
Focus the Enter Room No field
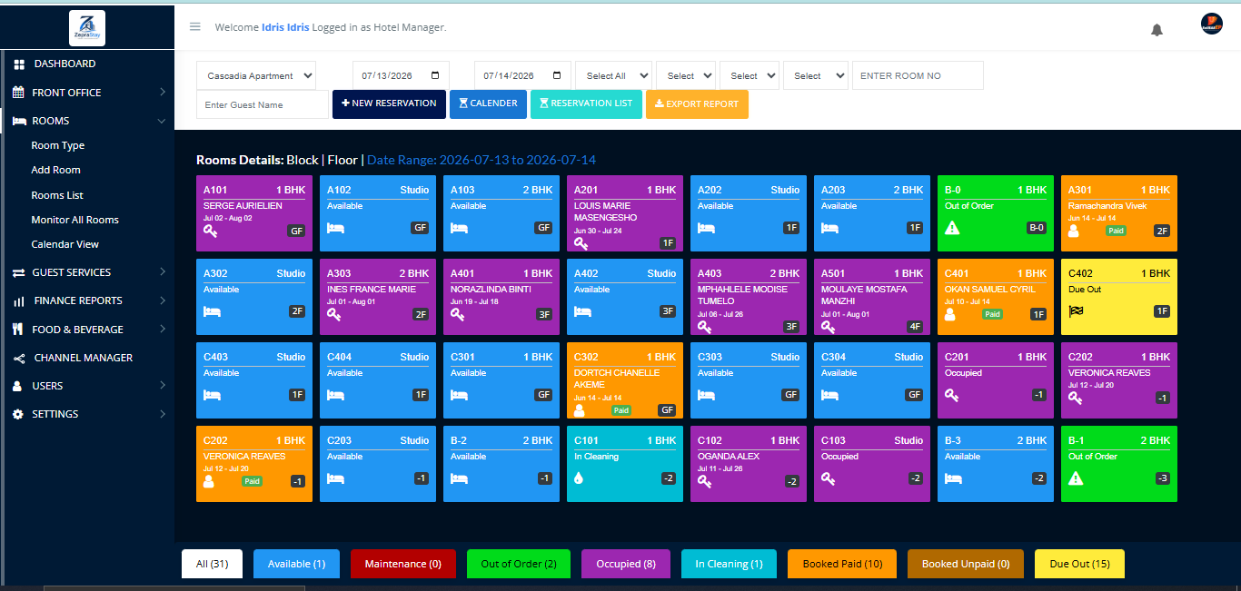918,76
